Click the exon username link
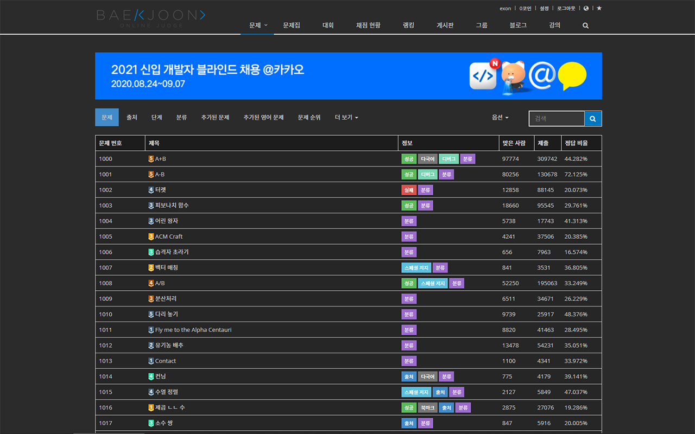 tap(506, 9)
